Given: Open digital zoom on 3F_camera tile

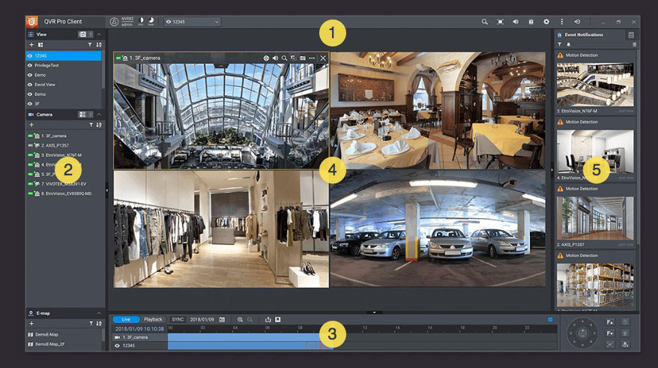Looking at the screenshot, I should [285, 58].
